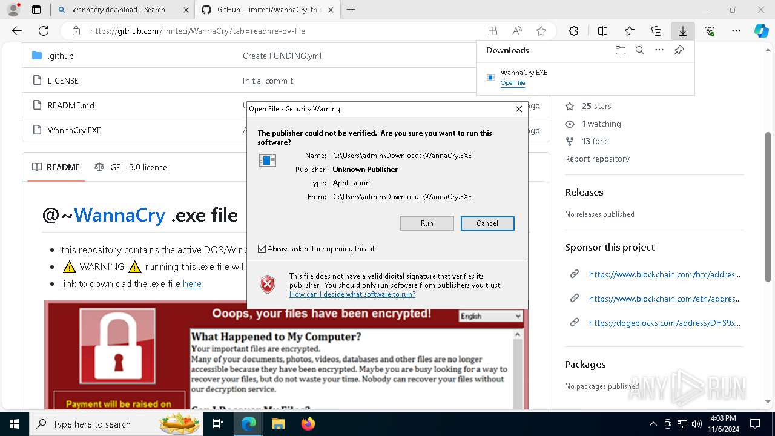This screenshot has height=436, width=775.
Task: Open the Copilot sidebar icon
Action: click(x=761, y=31)
